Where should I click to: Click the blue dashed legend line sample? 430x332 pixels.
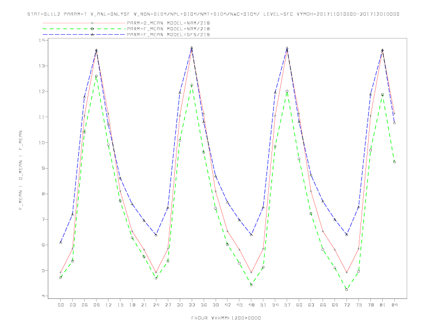[x=84, y=35]
